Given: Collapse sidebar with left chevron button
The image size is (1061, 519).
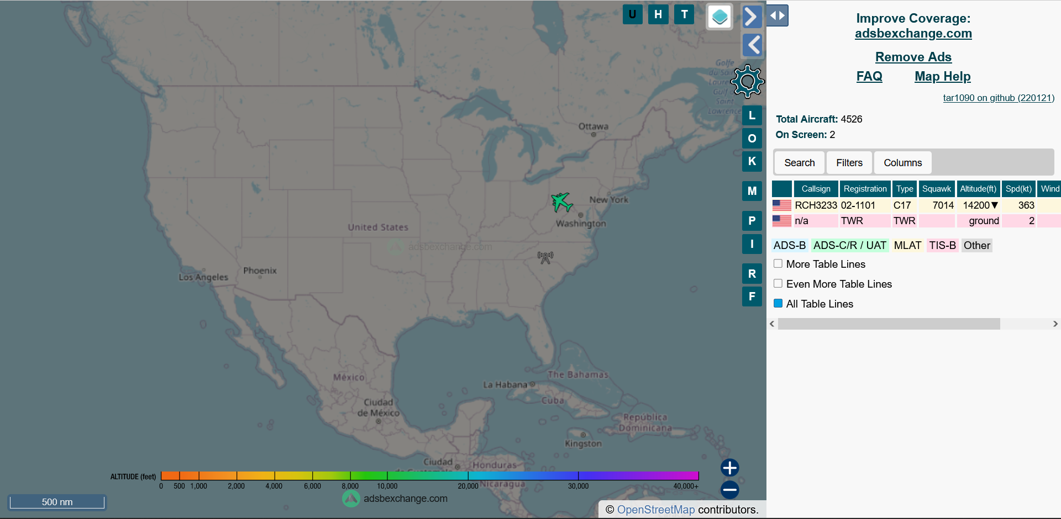Looking at the screenshot, I should coord(752,45).
